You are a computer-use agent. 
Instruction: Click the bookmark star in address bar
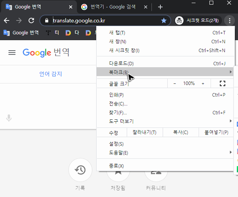tap(164, 20)
